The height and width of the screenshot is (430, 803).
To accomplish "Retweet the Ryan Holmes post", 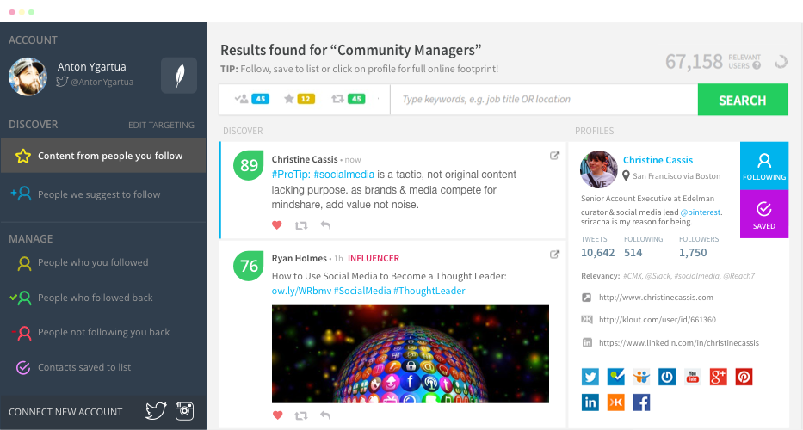I will point(301,415).
